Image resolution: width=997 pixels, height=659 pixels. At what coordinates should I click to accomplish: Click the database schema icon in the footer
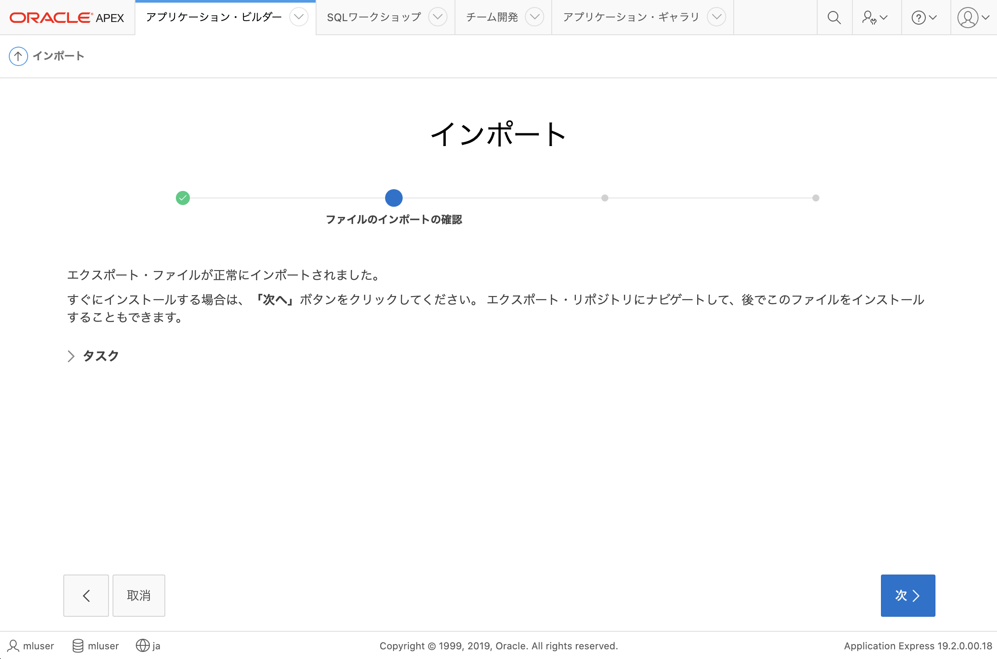[78, 645]
